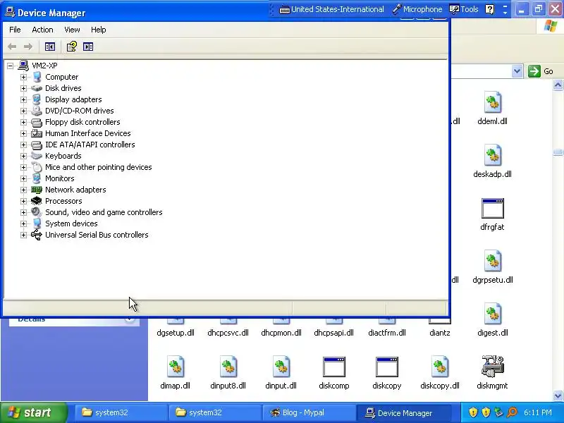Open the address bar dropdown in Explorer window
The width and height of the screenshot is (564, 423).
coord(517,71)
